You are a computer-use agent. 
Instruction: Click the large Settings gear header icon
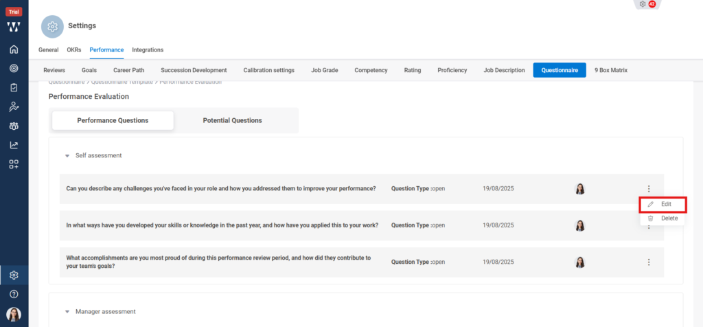(52, 27)
